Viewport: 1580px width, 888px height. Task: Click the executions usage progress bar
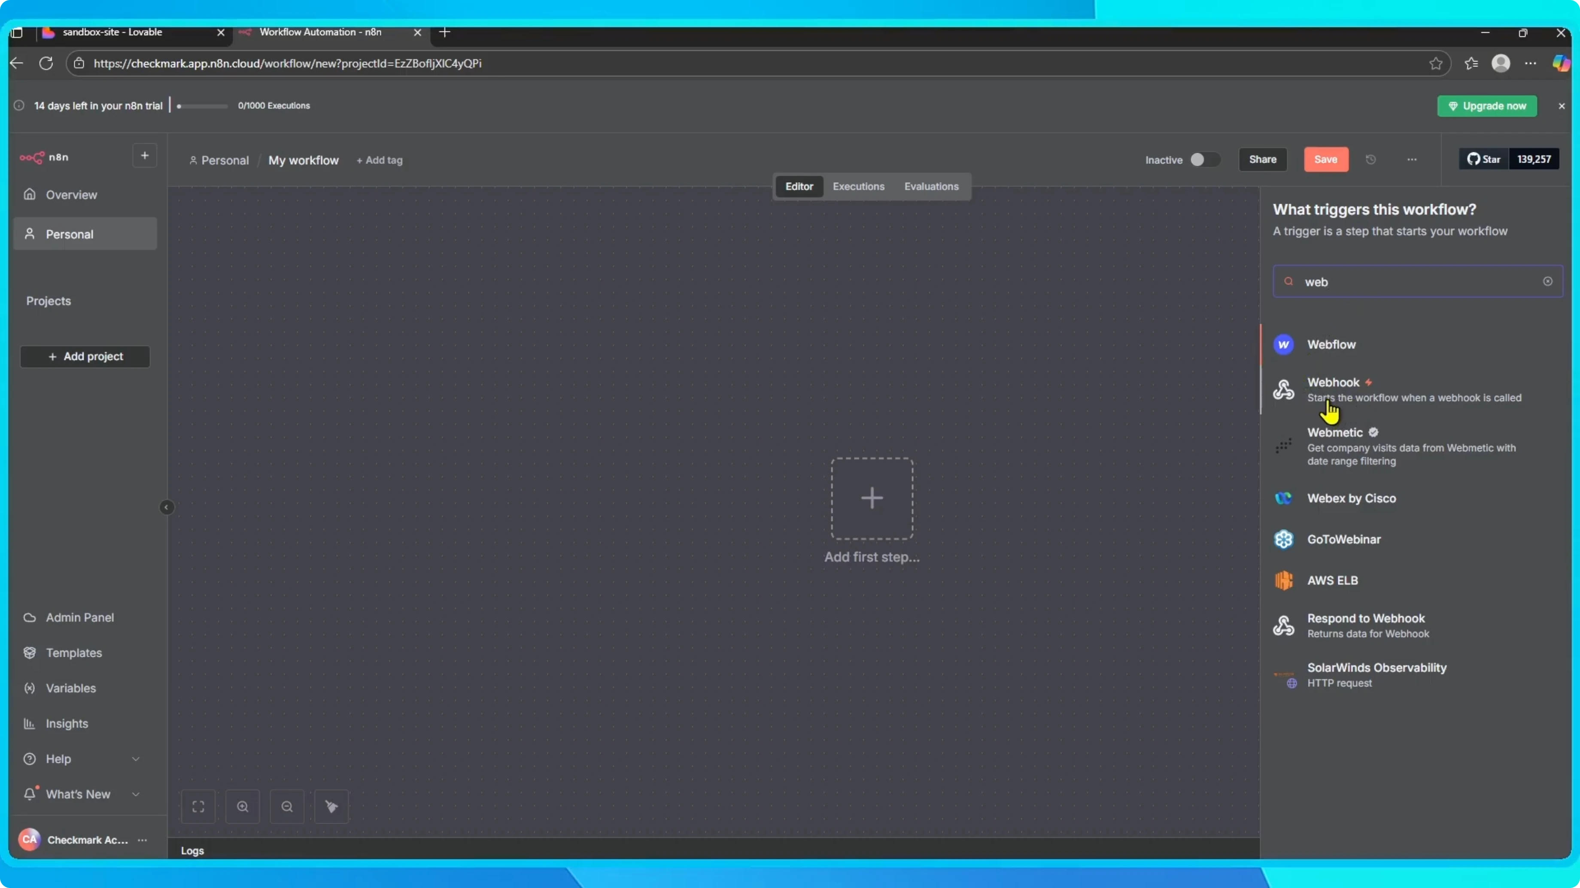[x=202, y=106]
